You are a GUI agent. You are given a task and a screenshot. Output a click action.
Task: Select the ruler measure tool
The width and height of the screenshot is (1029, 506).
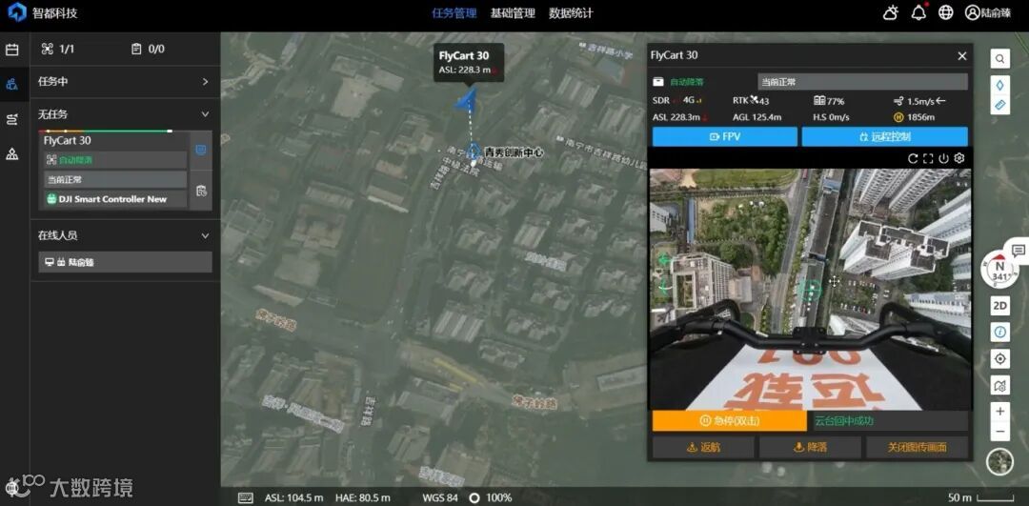point(999,105)
